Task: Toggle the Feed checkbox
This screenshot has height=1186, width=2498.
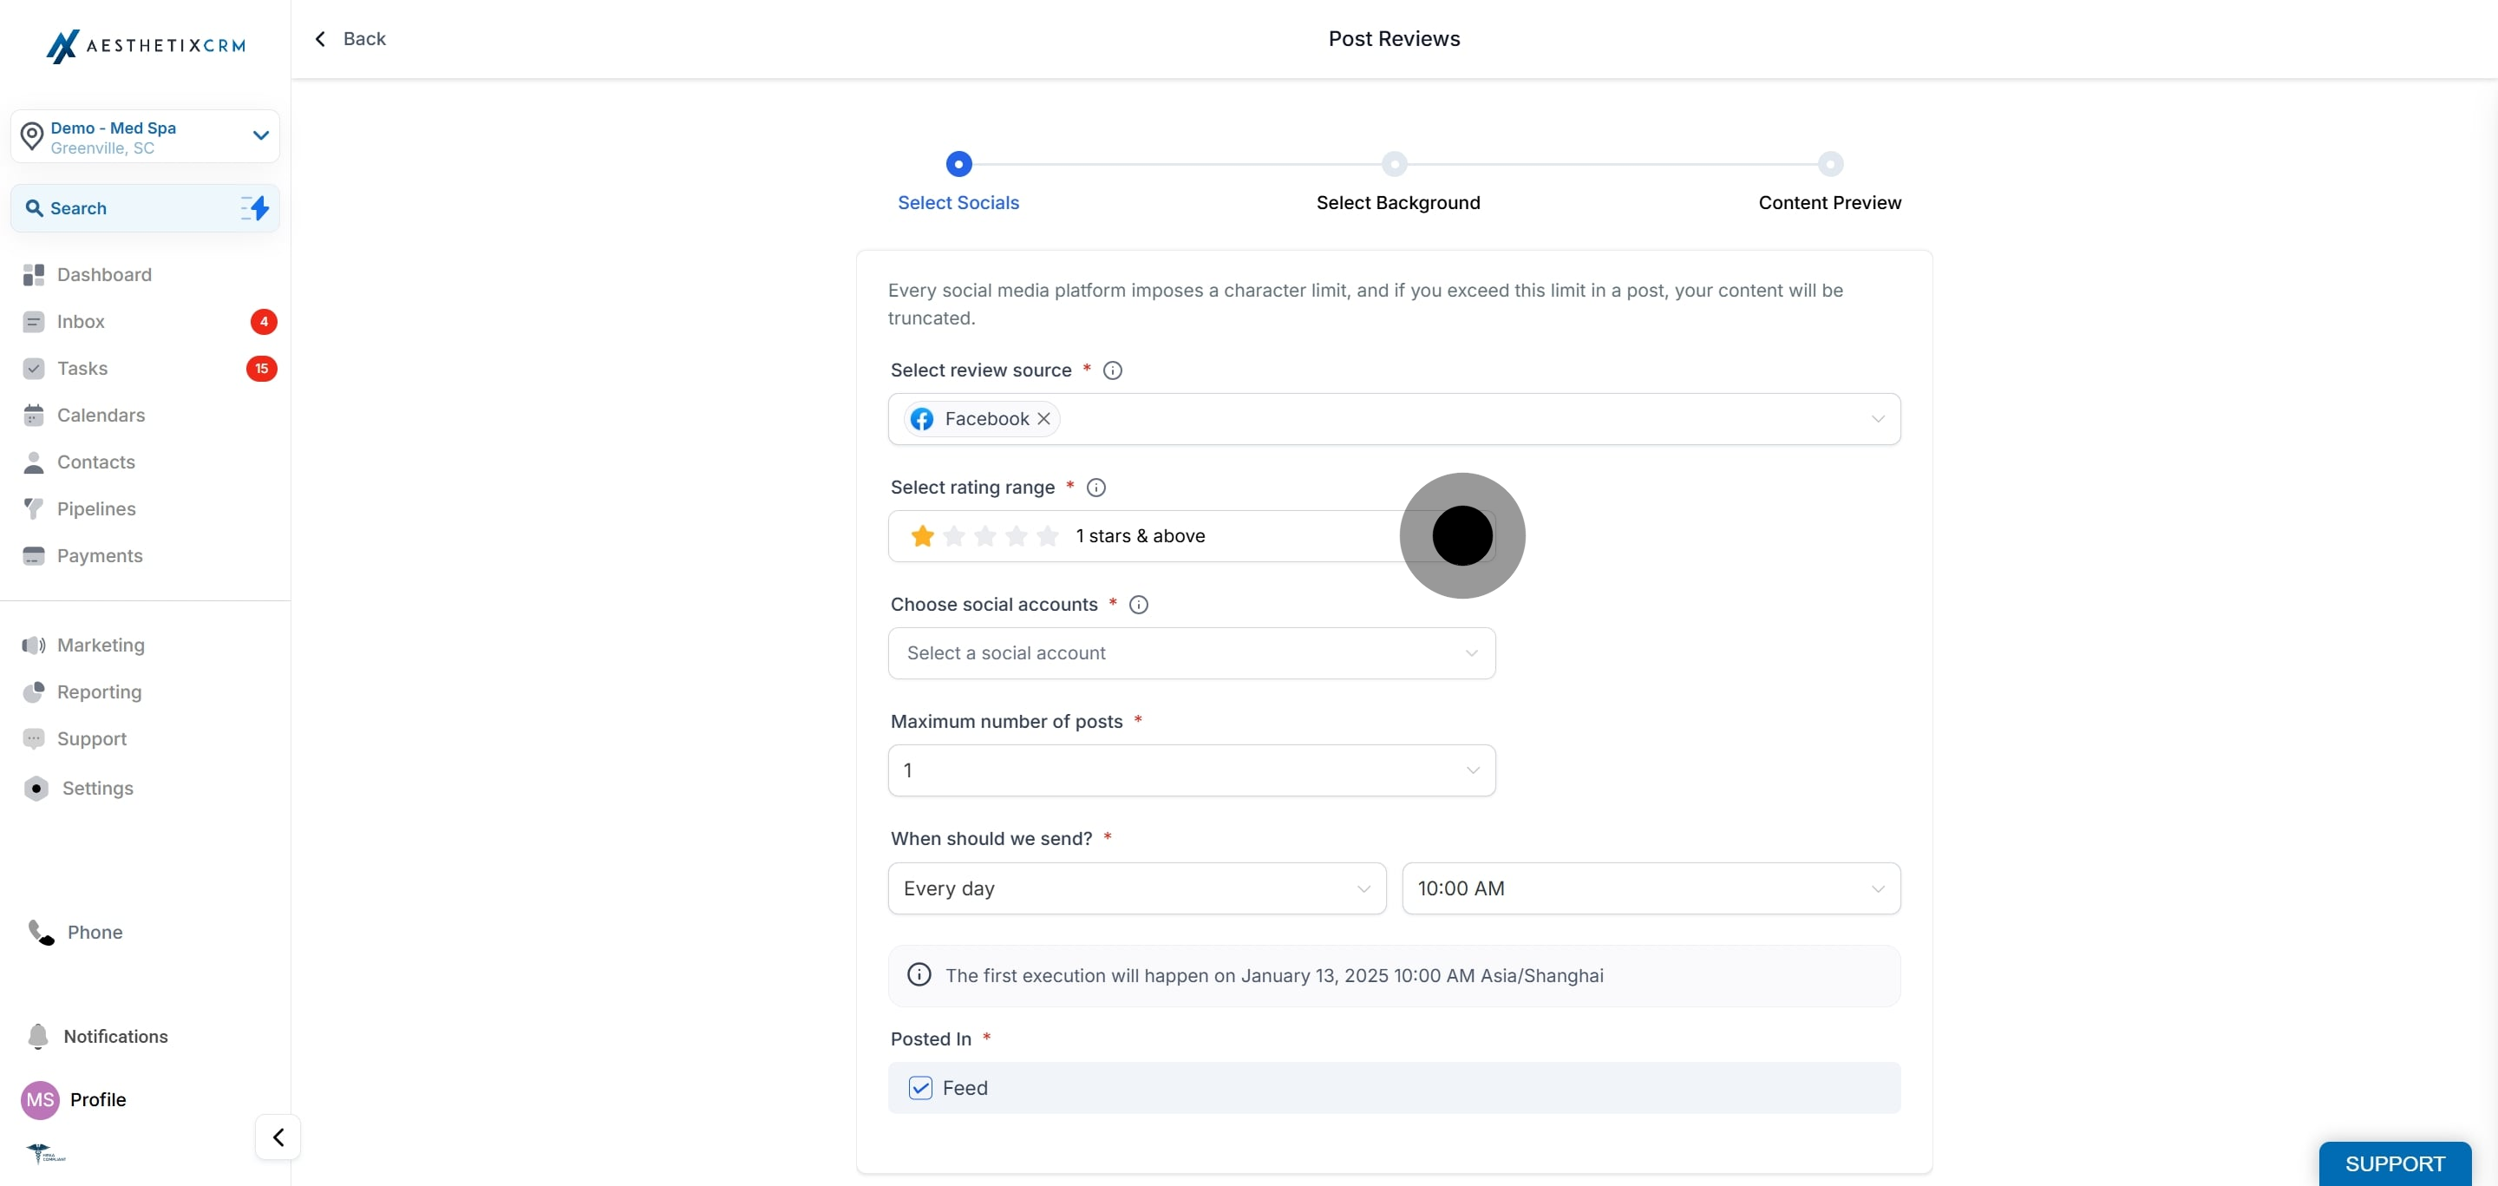Action: coord(920,1088)
